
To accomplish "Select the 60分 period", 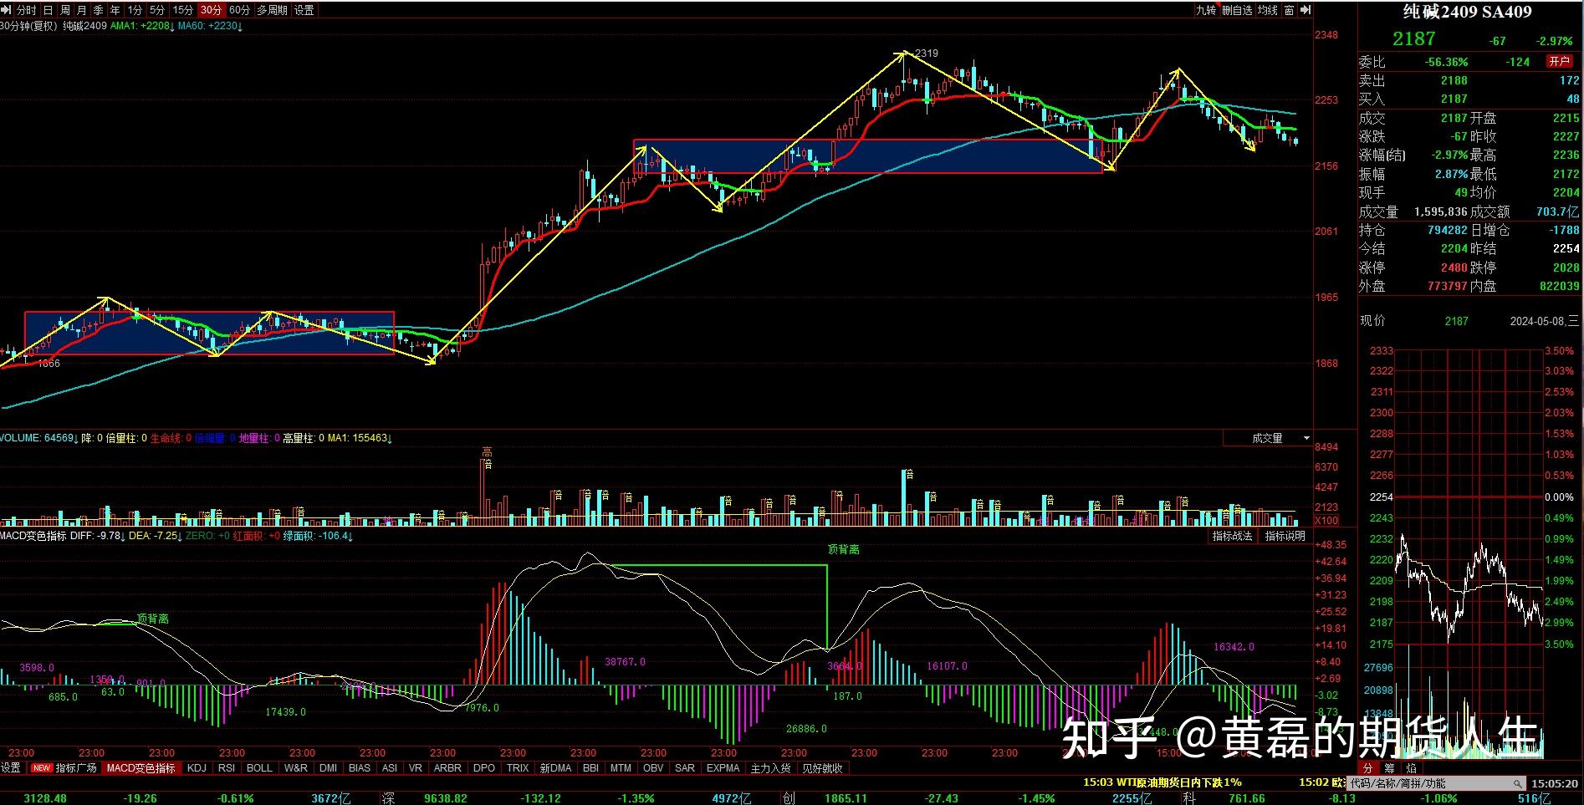I will pos(239,10).
